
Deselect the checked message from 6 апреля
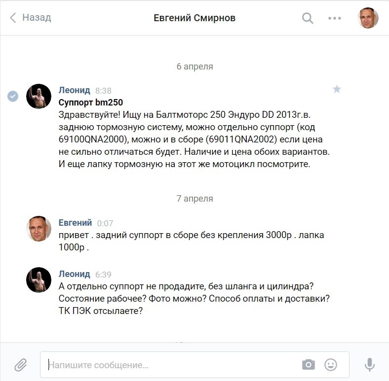(13, 96)
